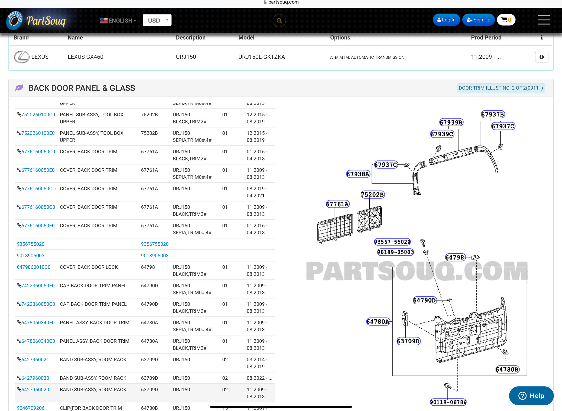Open part number 6776160050E0
The width and height of the screenshot is (562, 411).
click(38, 170)
